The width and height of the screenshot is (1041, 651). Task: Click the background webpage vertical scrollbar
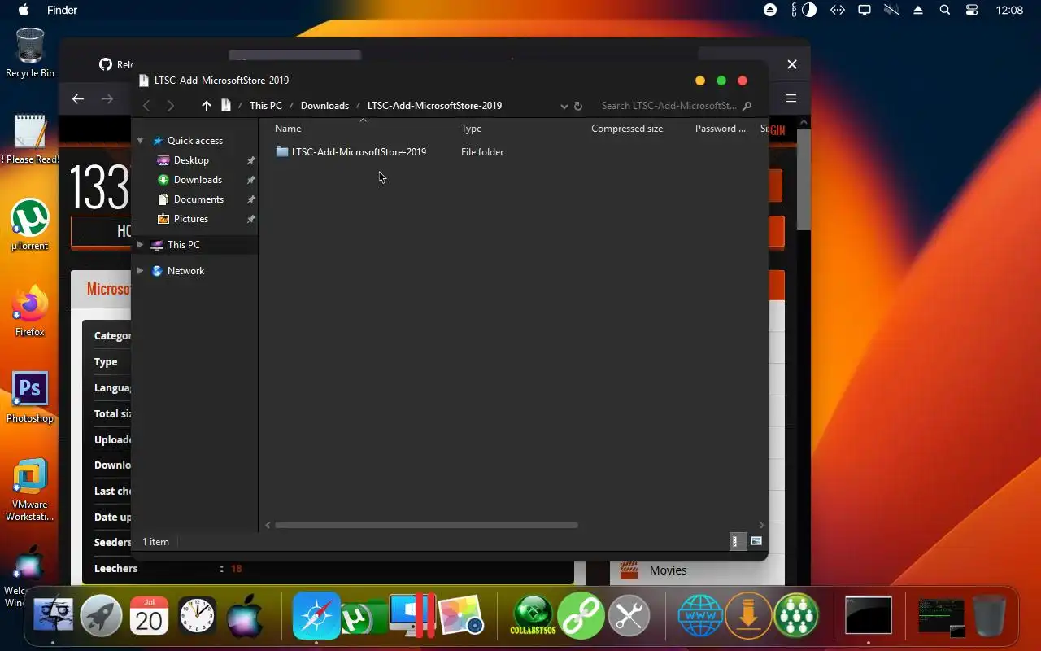click(804, 179)
